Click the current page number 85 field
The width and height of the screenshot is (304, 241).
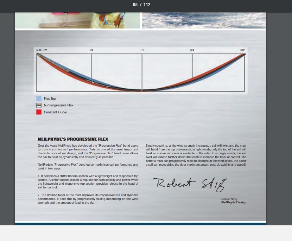point(135,5)
